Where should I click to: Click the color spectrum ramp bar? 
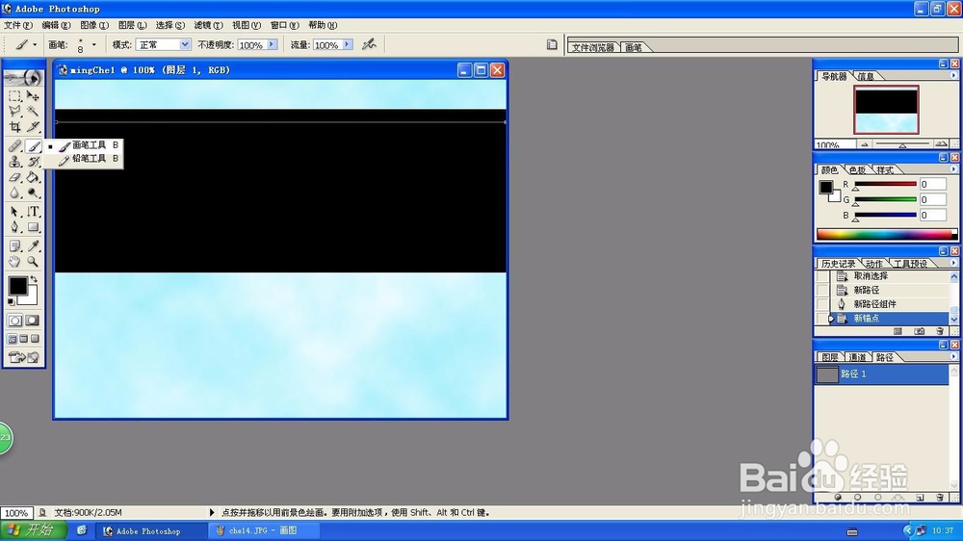[887, 234]
